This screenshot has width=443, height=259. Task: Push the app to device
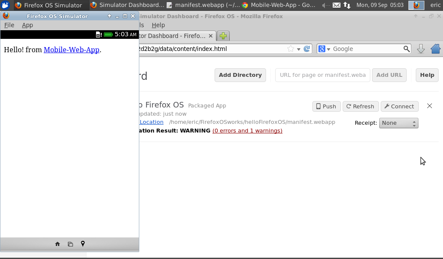pyautogui.click(x=326, y=106)
